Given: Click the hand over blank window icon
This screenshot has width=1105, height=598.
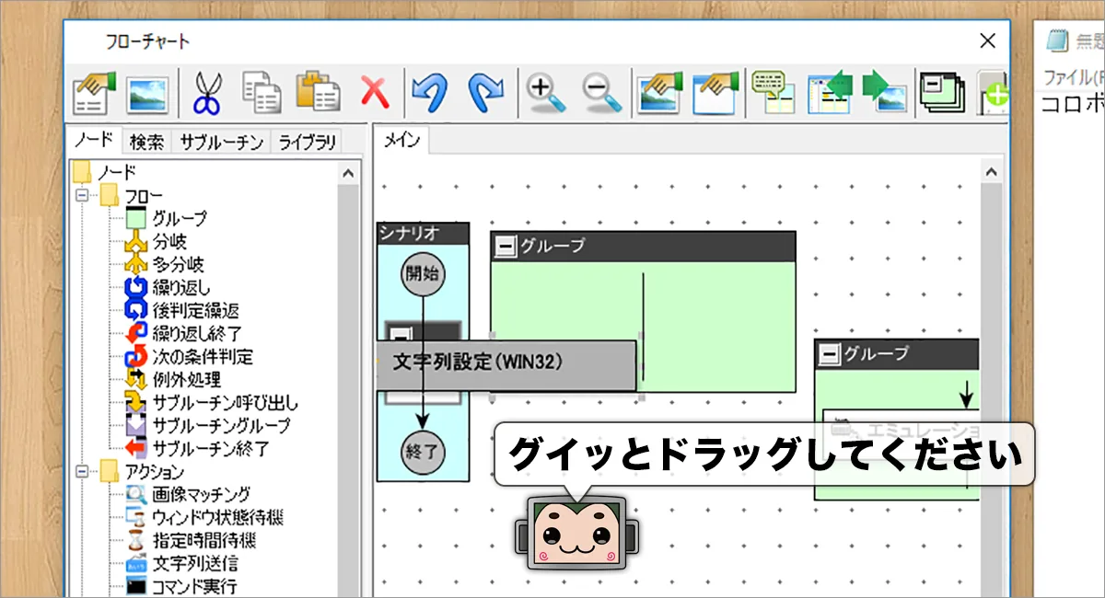Looking at the screenshot, I should [715, 92].
